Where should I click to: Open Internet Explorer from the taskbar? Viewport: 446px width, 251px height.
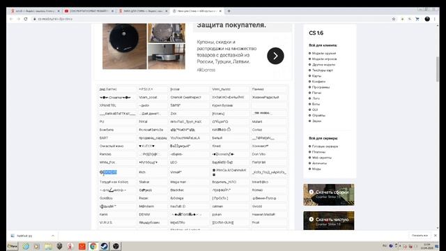click(26, 246)
